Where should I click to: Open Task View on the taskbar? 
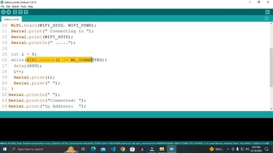(x=83, y=149)
